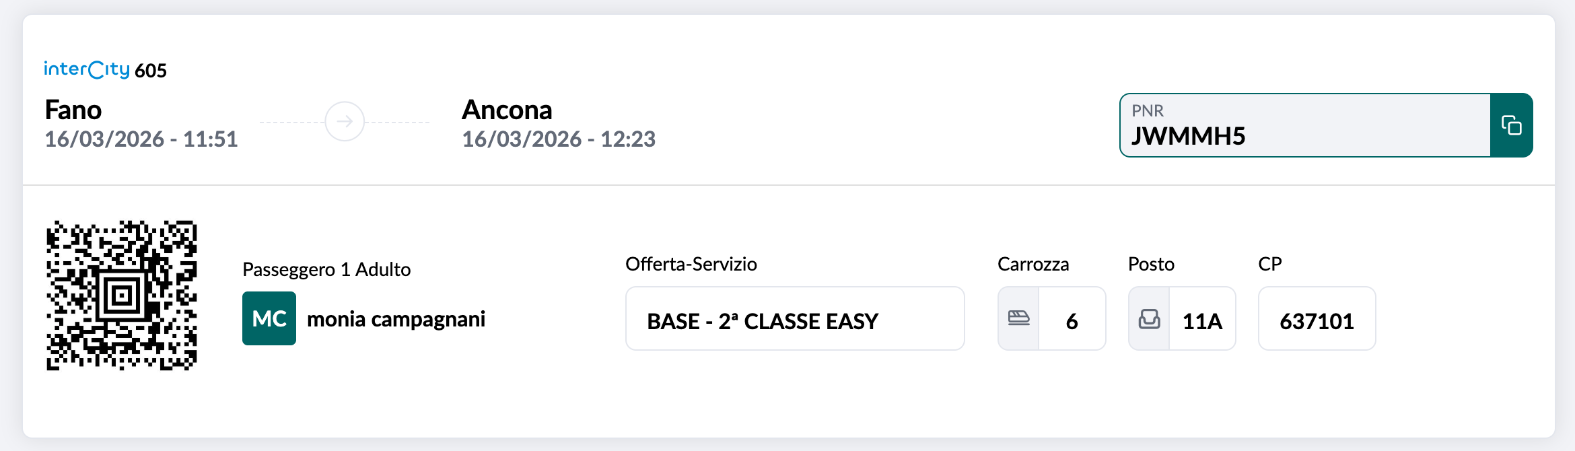The width and height of the screenshot is (1575, 451).
Task: Click the ticket QR code
Action: [122, 296]
